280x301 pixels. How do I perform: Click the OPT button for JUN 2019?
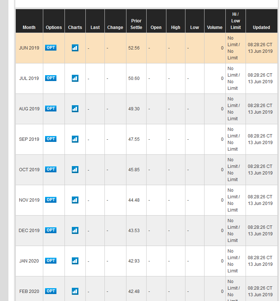tap(51, 48)
